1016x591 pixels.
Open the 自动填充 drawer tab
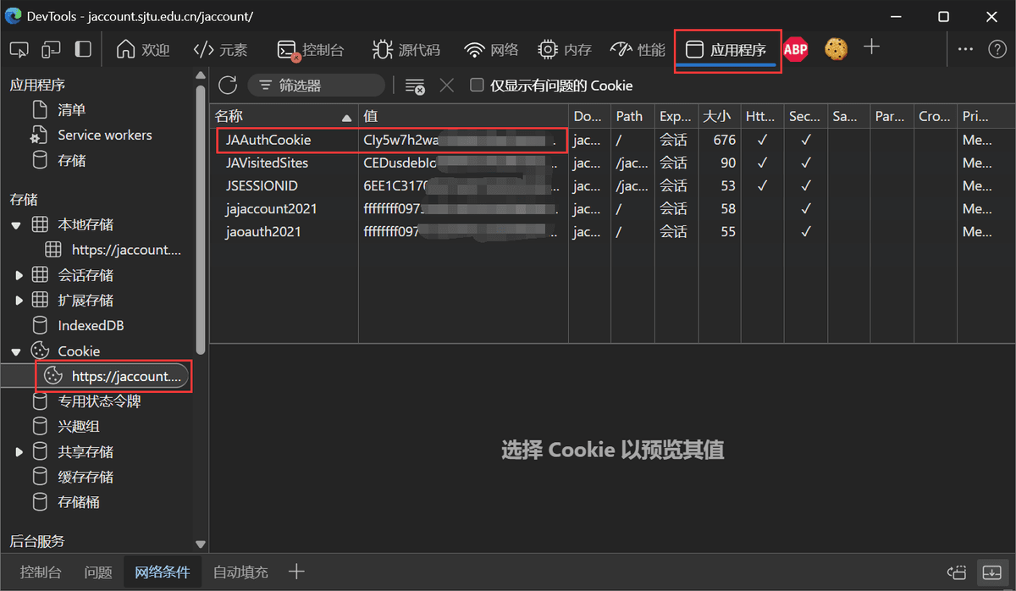(x=240, y=572)
